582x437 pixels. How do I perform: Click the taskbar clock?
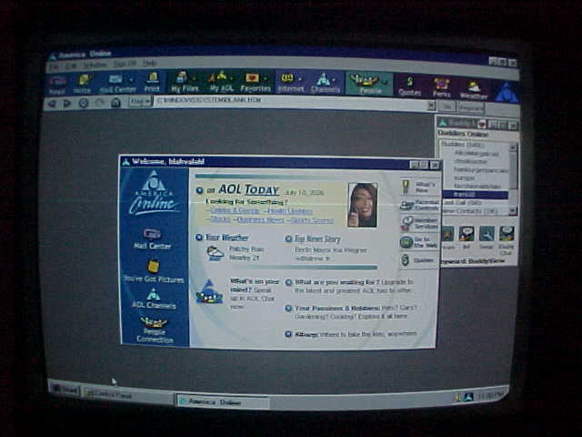[491, 396]
